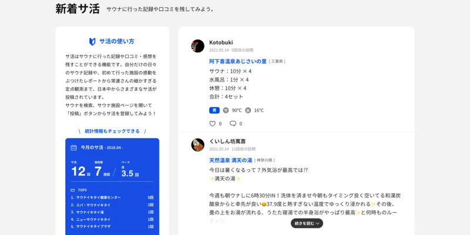
Task: Click the comment count beside the bubble
Action: click(241, 123)
